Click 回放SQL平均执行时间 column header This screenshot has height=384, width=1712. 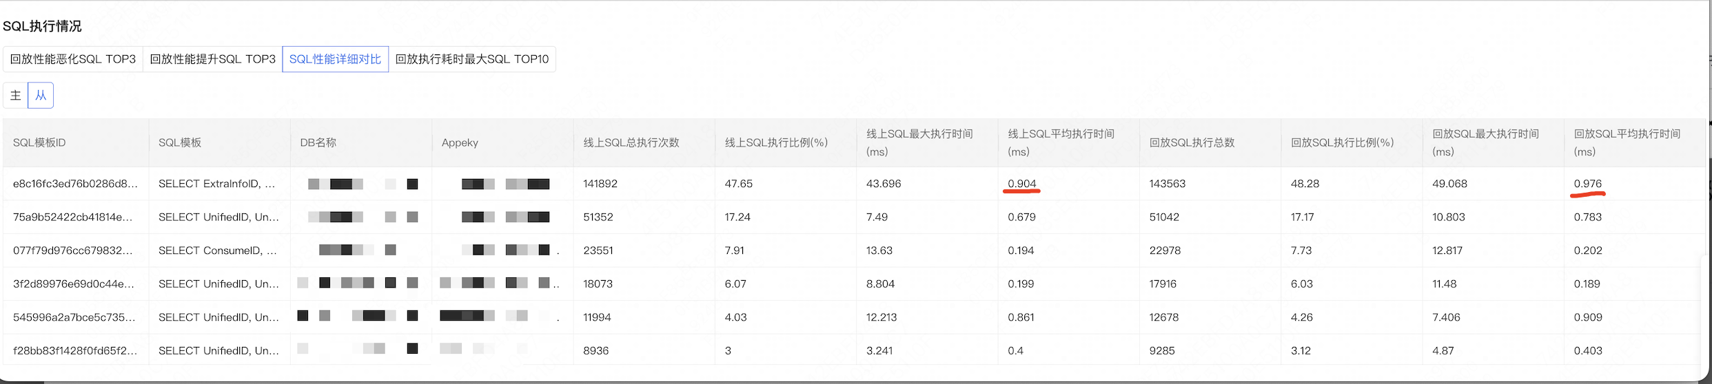(x=1627, y=142)
